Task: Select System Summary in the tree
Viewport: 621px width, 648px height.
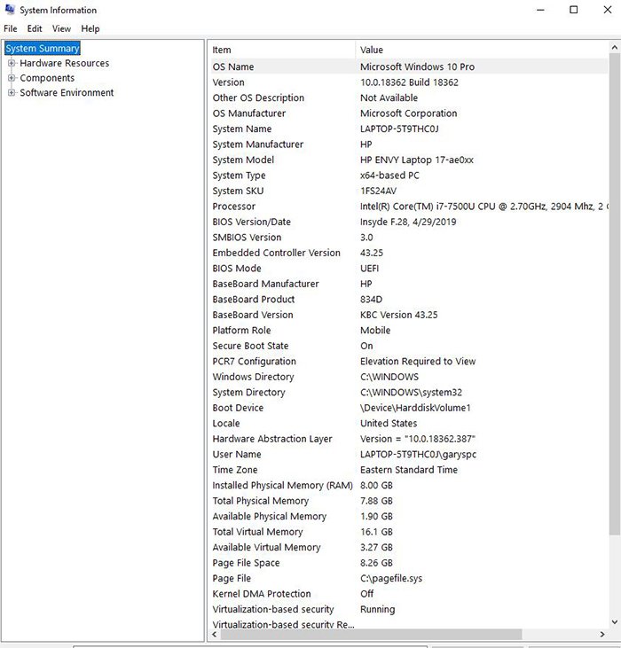Action: [43, 49]
